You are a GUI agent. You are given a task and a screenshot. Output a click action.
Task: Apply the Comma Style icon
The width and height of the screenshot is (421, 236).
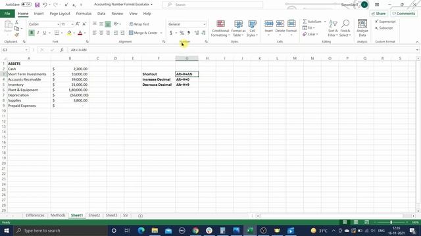pos(189,33)
